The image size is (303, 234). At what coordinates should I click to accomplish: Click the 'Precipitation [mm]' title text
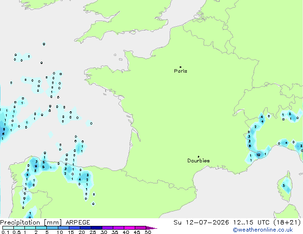click(31, 223)
